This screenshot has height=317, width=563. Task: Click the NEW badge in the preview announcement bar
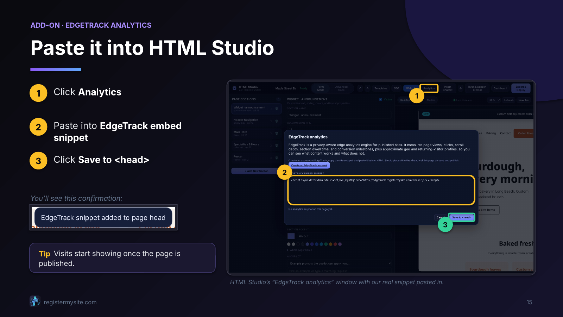pyautogui.click(x=426, y=114)
